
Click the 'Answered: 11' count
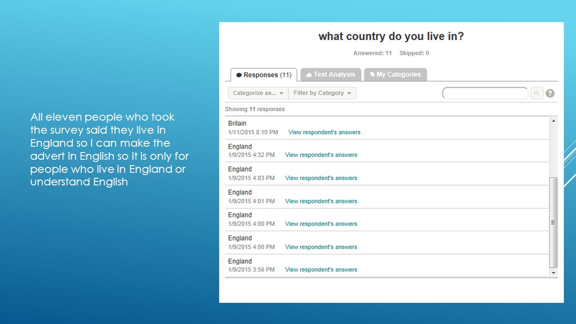(373, 53)
